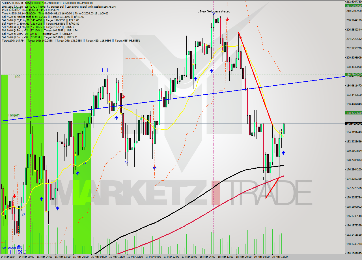The width and height of the screenshot is (362, 260).
Task: Click the '17 Mar 04:00' time axis label
Action: (x=154, y=257)
